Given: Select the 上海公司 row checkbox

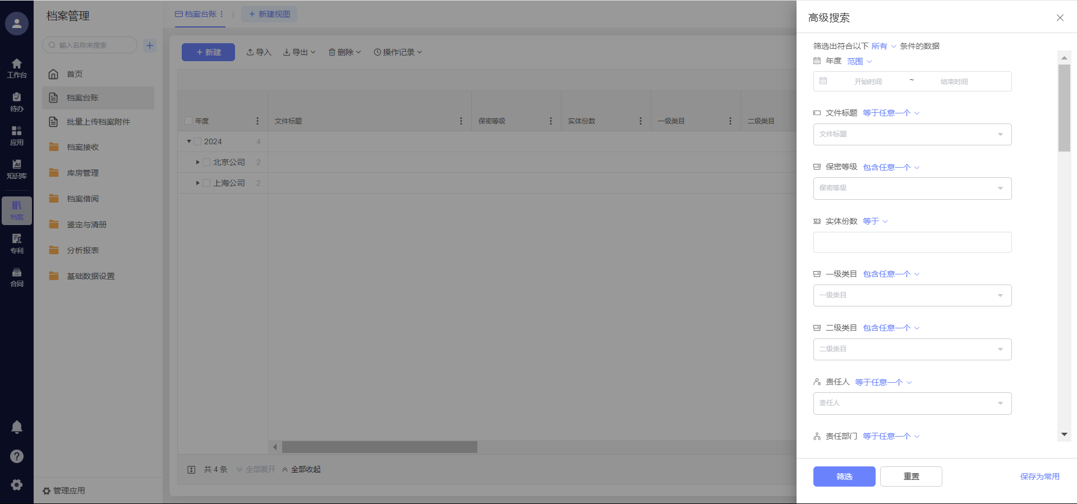Looking at the screenshot, I should pos(206,184).
